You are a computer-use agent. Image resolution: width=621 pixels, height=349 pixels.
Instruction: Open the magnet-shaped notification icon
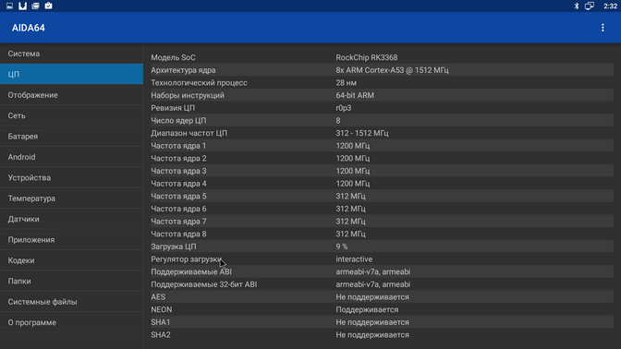tap(22, 6)
